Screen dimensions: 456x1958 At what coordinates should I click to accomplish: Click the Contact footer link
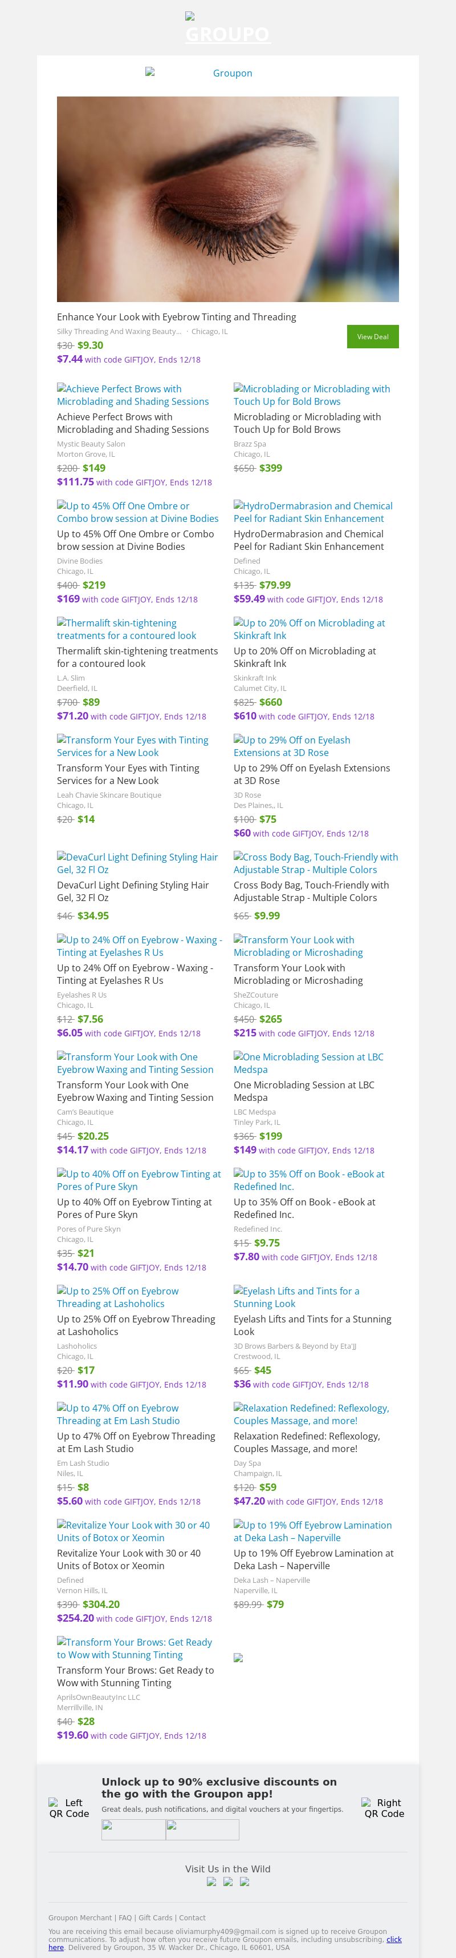pos(192,1917)
